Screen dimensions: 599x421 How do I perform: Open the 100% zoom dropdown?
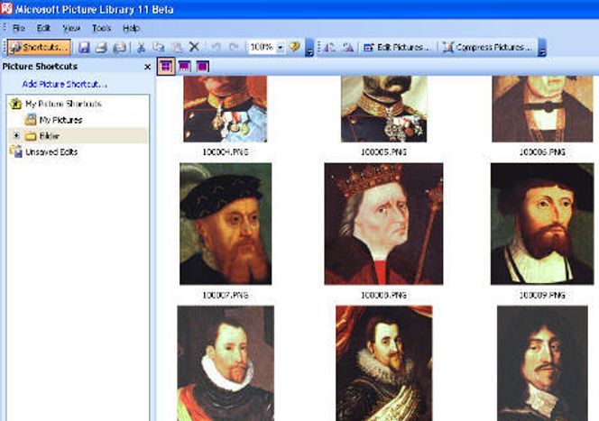coord(281,47)
